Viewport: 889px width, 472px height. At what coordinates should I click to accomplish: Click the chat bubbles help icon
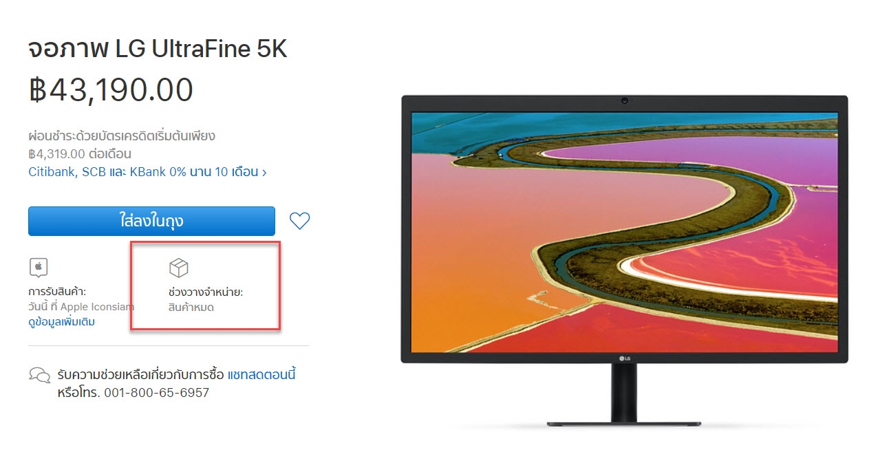(39, 375)
